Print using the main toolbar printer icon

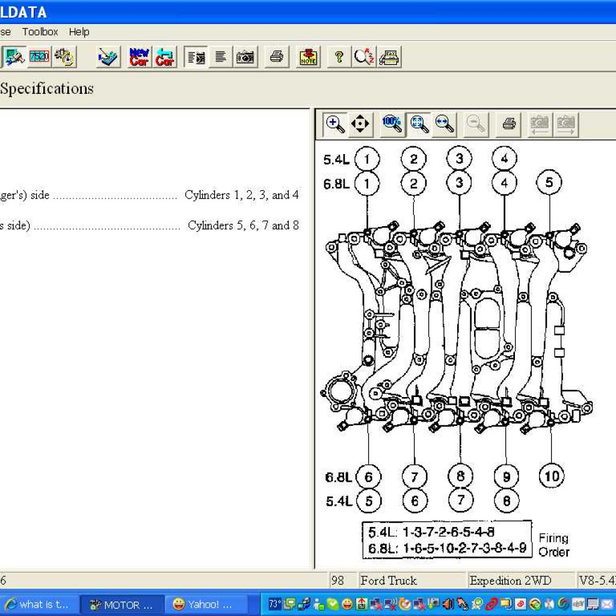pos(277,57)
